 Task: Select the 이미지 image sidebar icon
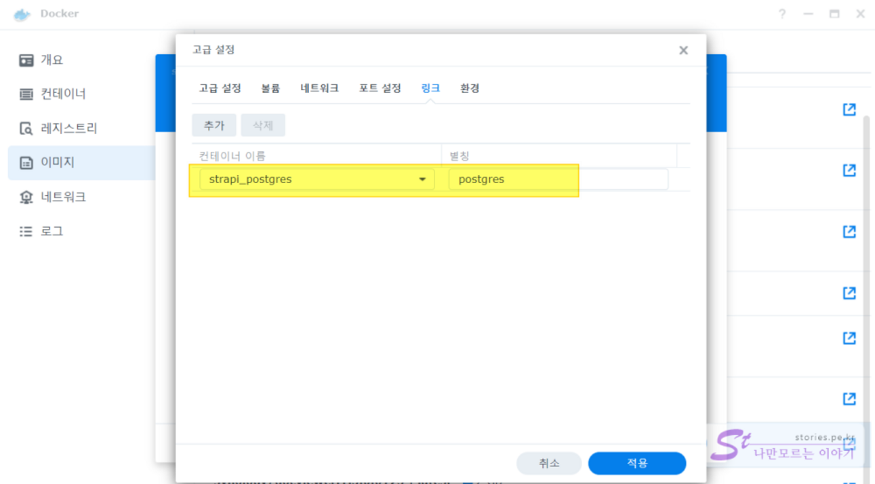pyautogui.click(x=26, y=163)
